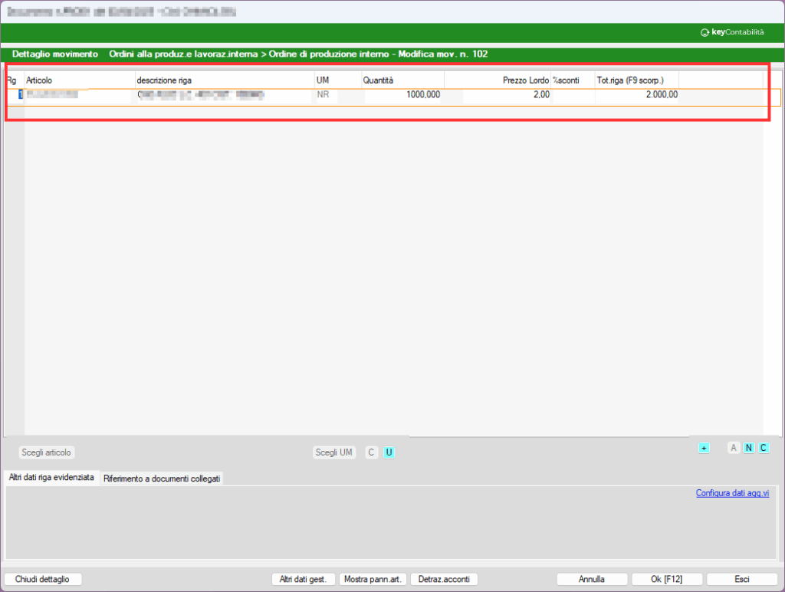Click the U button beside Scegli UM

(389, 452)
